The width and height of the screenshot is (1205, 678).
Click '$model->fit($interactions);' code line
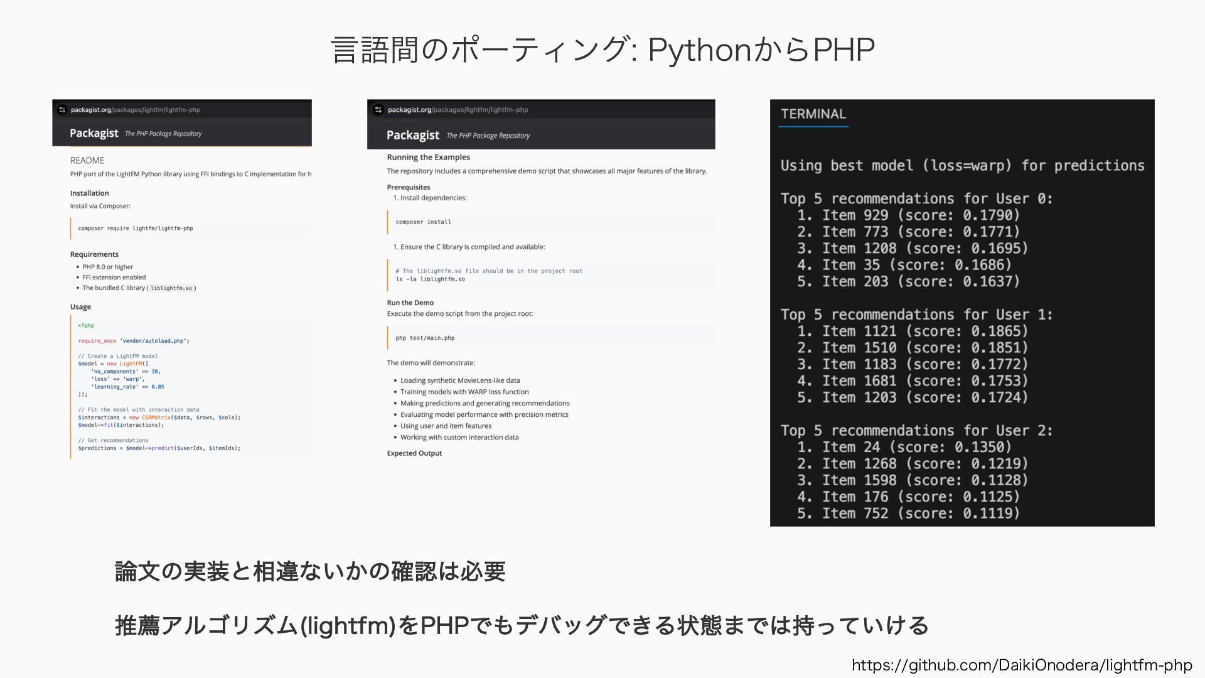[x=121, y=425]
